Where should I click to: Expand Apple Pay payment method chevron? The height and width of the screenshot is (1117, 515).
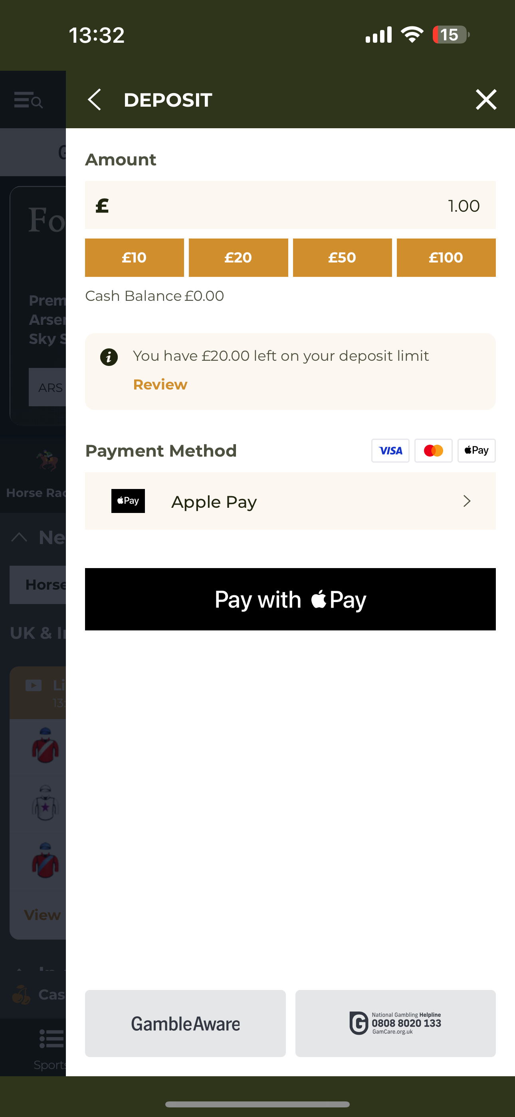pos(466,501)
